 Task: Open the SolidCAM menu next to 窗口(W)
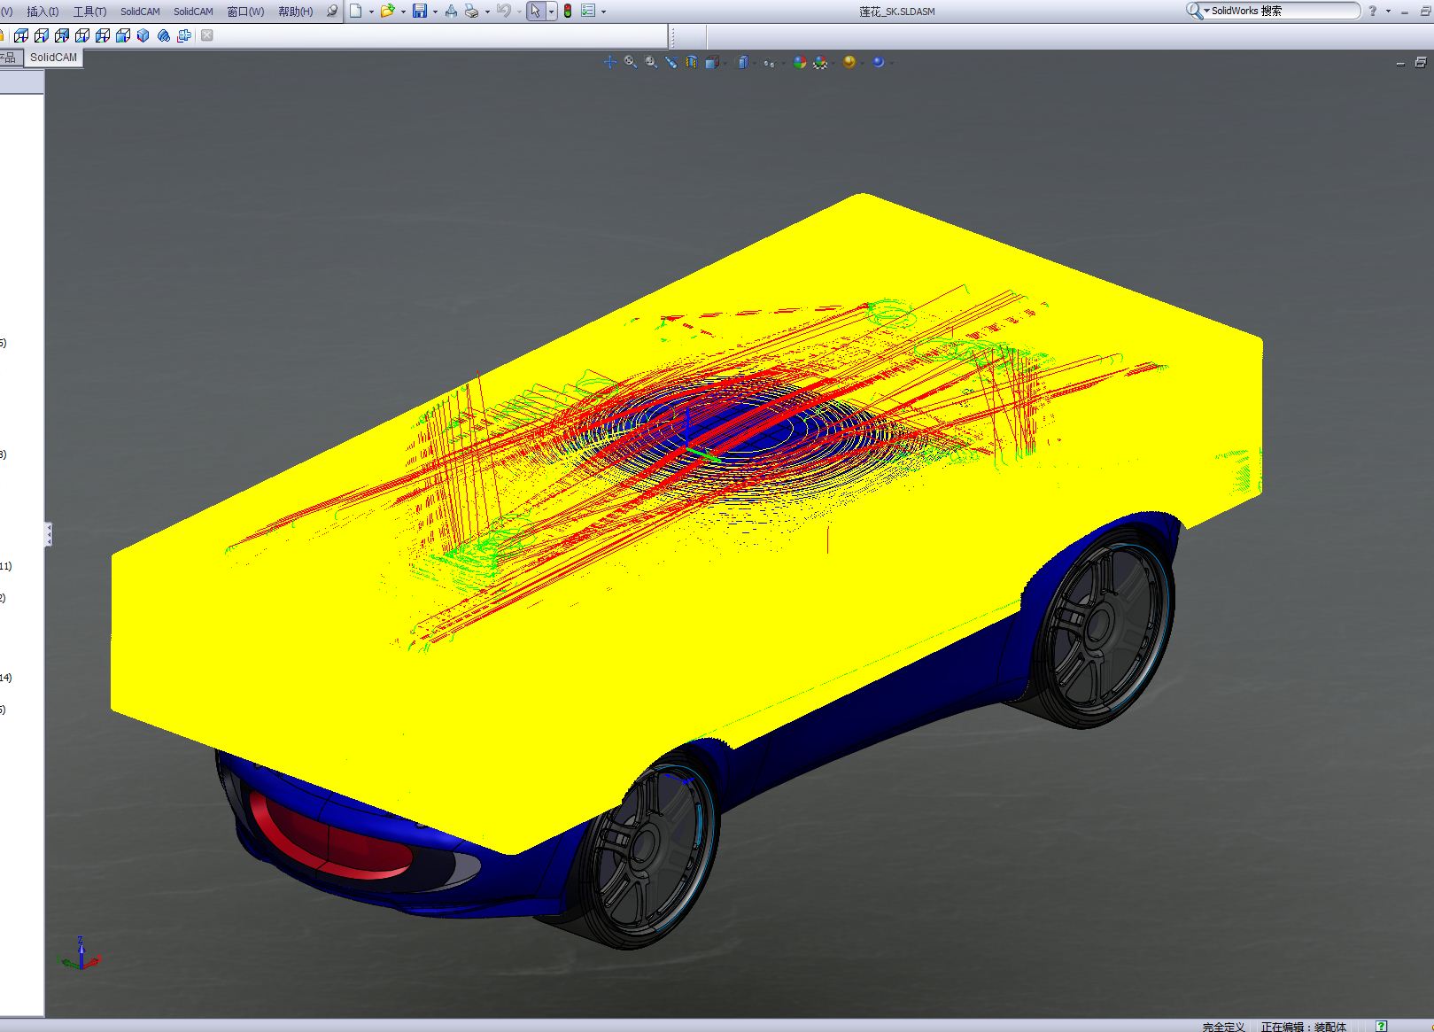193,12
